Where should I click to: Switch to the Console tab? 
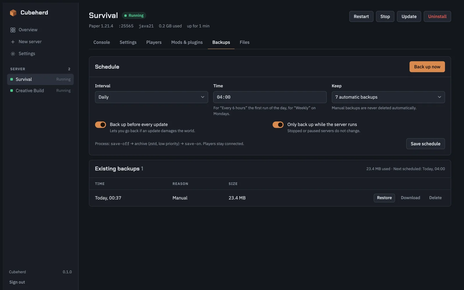[101, 42]
